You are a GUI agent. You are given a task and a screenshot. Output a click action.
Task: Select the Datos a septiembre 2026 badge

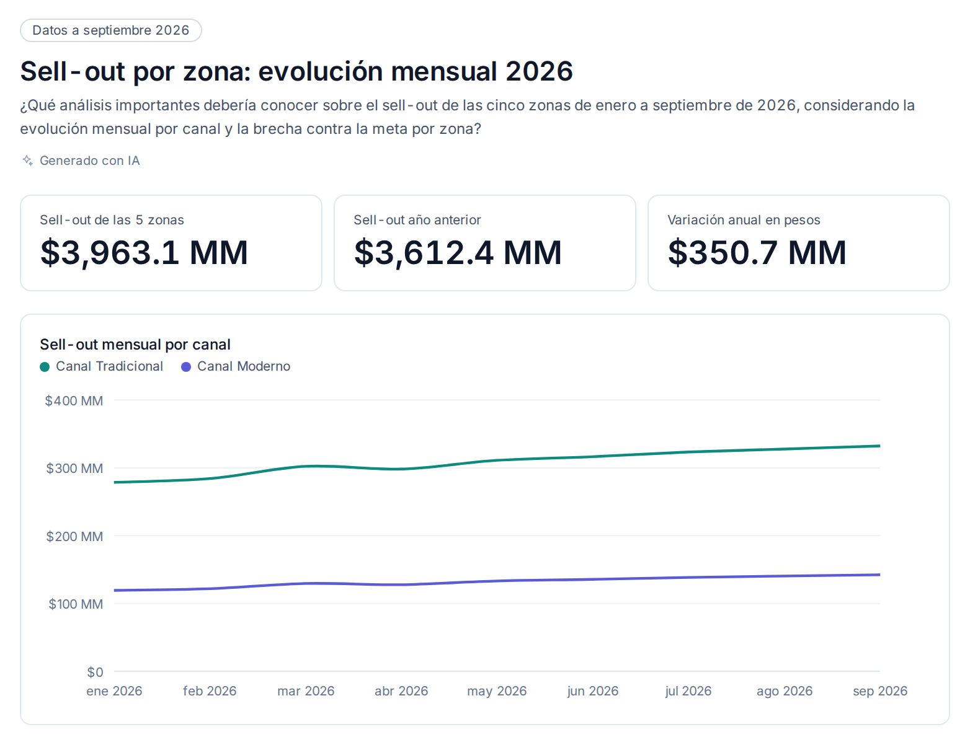point(111,30)
